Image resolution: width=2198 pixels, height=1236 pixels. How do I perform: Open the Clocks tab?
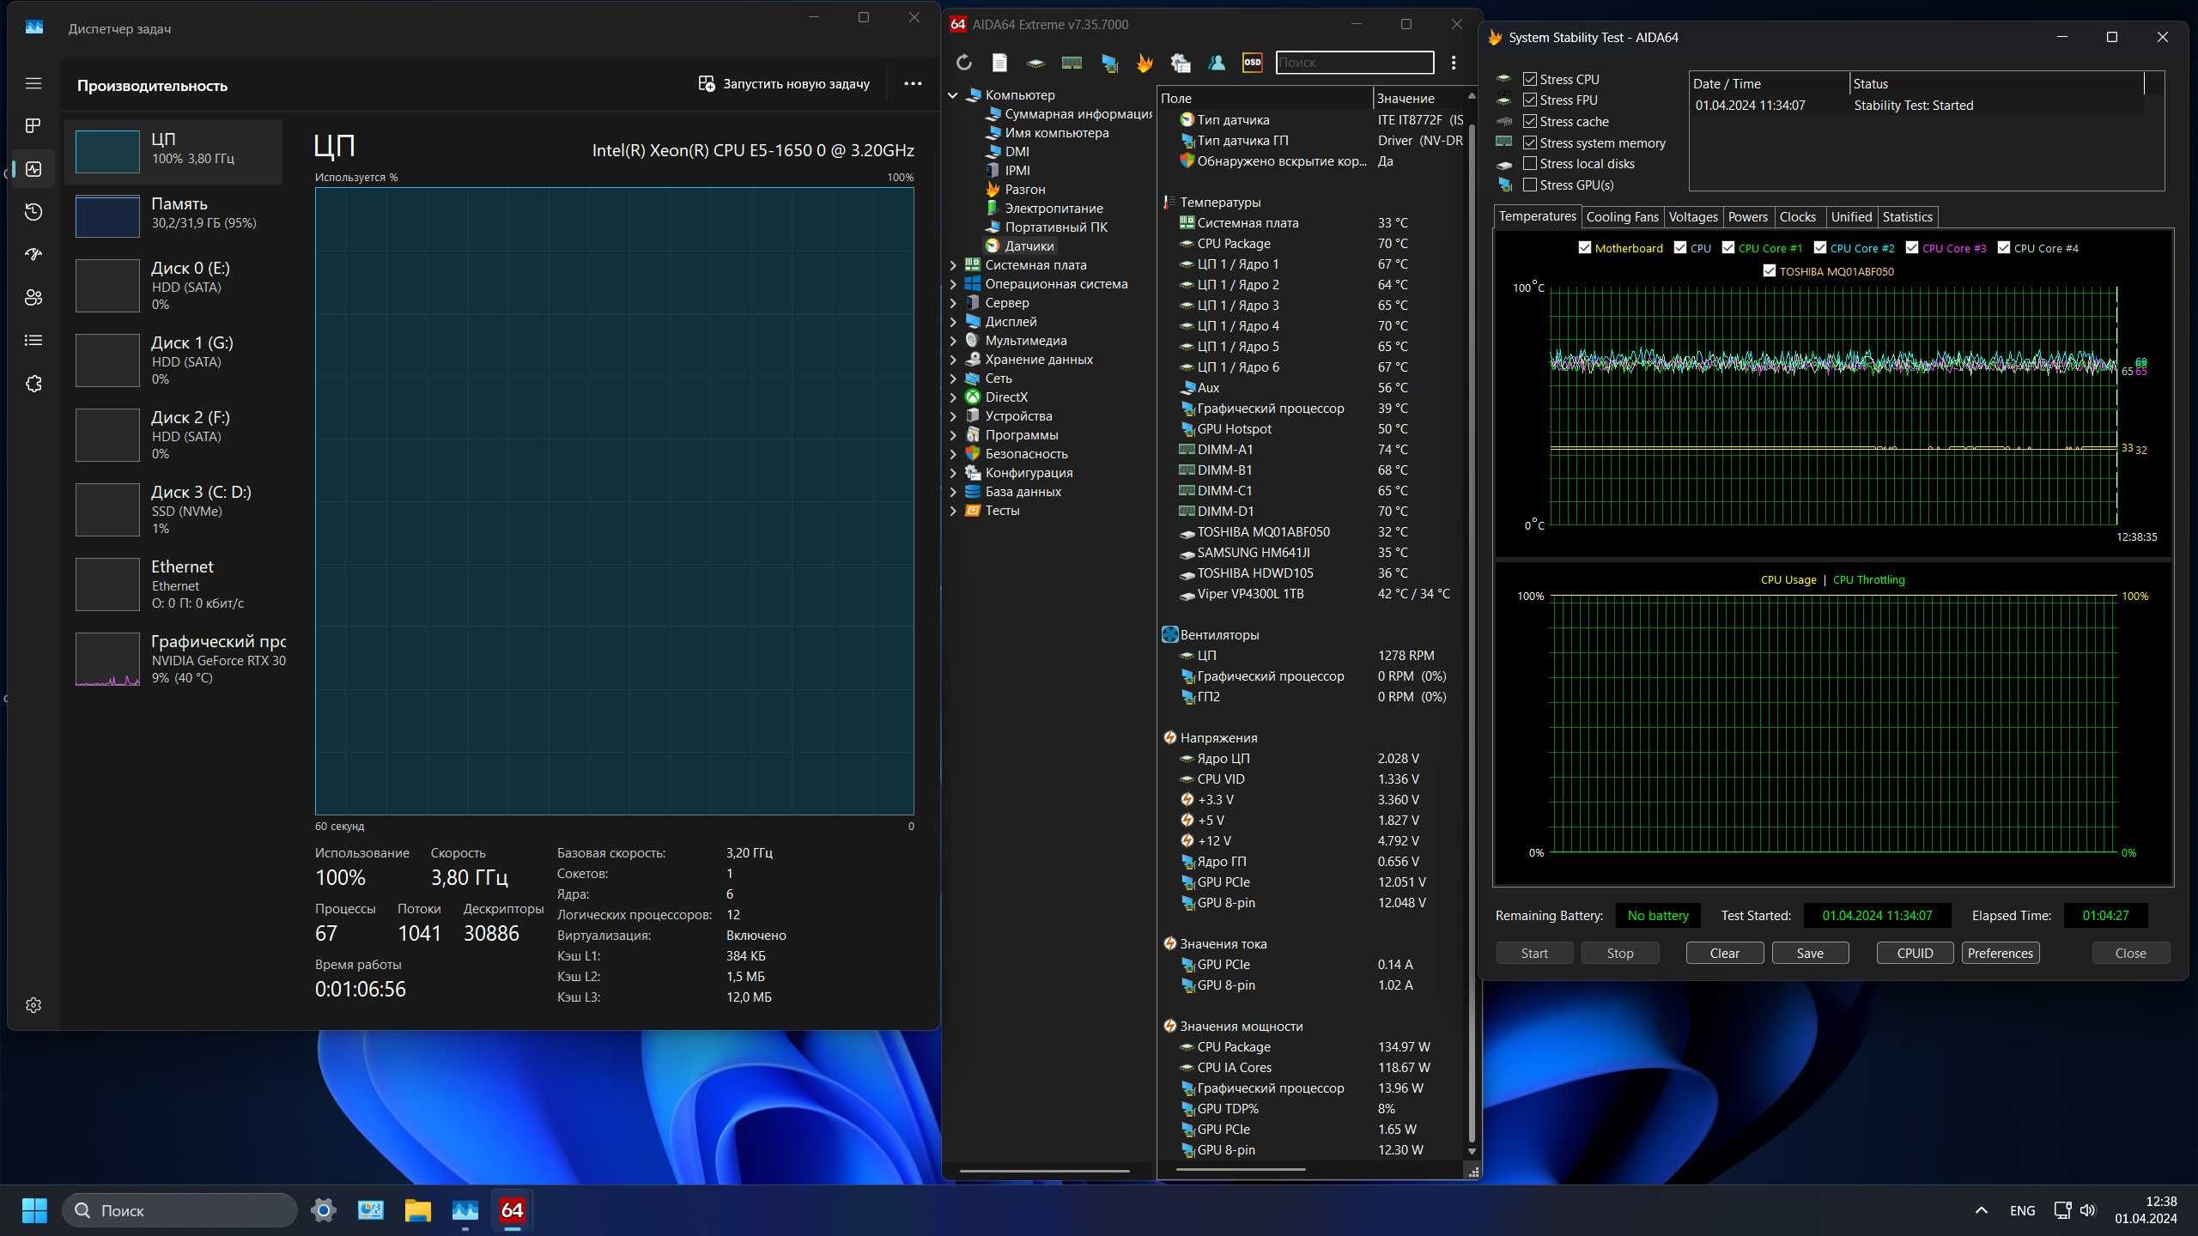point(1798,217)
